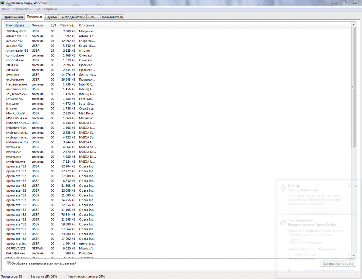Select the NvNetworkSe... process

click(51, 128)
